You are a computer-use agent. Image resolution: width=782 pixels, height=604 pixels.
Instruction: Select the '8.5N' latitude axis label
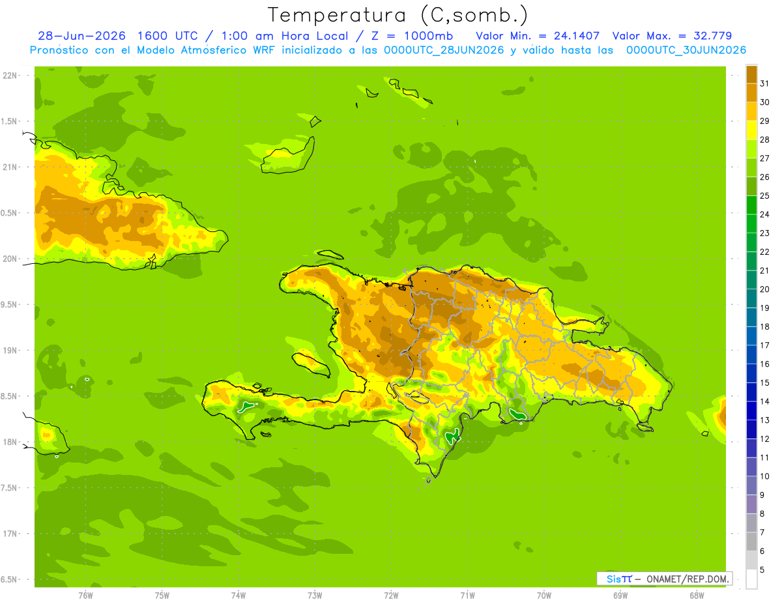tap(9, 396)
